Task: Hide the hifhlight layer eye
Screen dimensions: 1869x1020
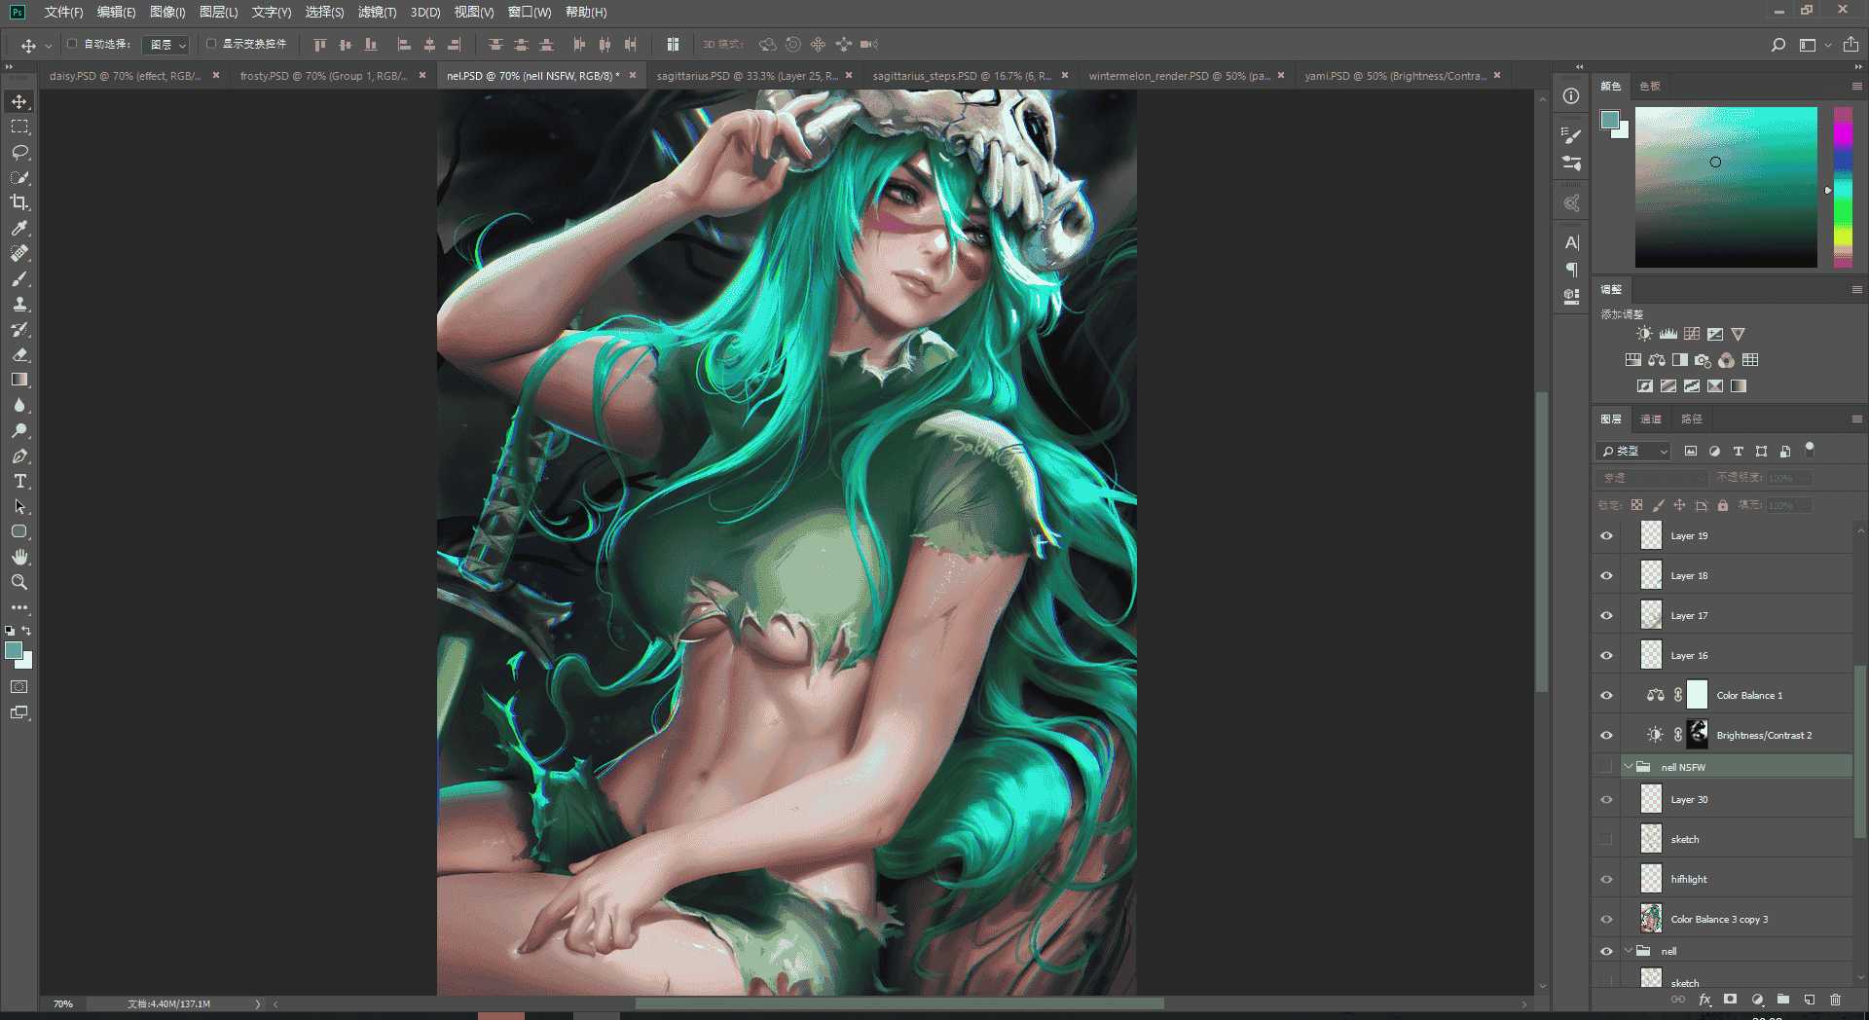Action: coord(1606,879)
